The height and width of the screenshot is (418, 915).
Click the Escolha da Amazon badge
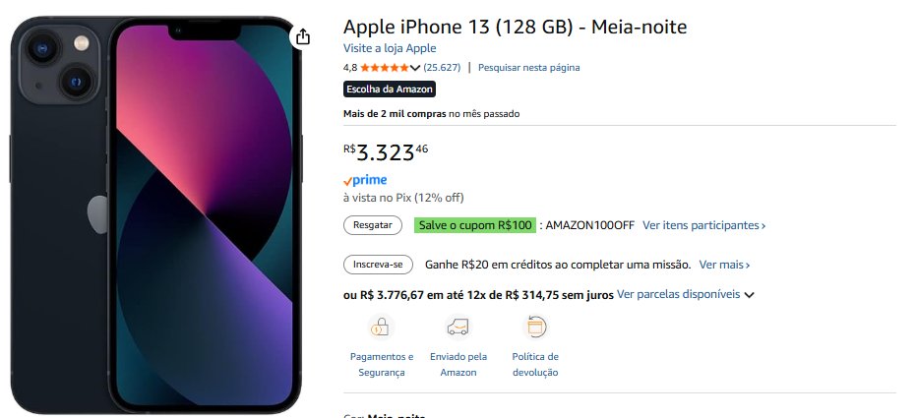tap(389, 90)
